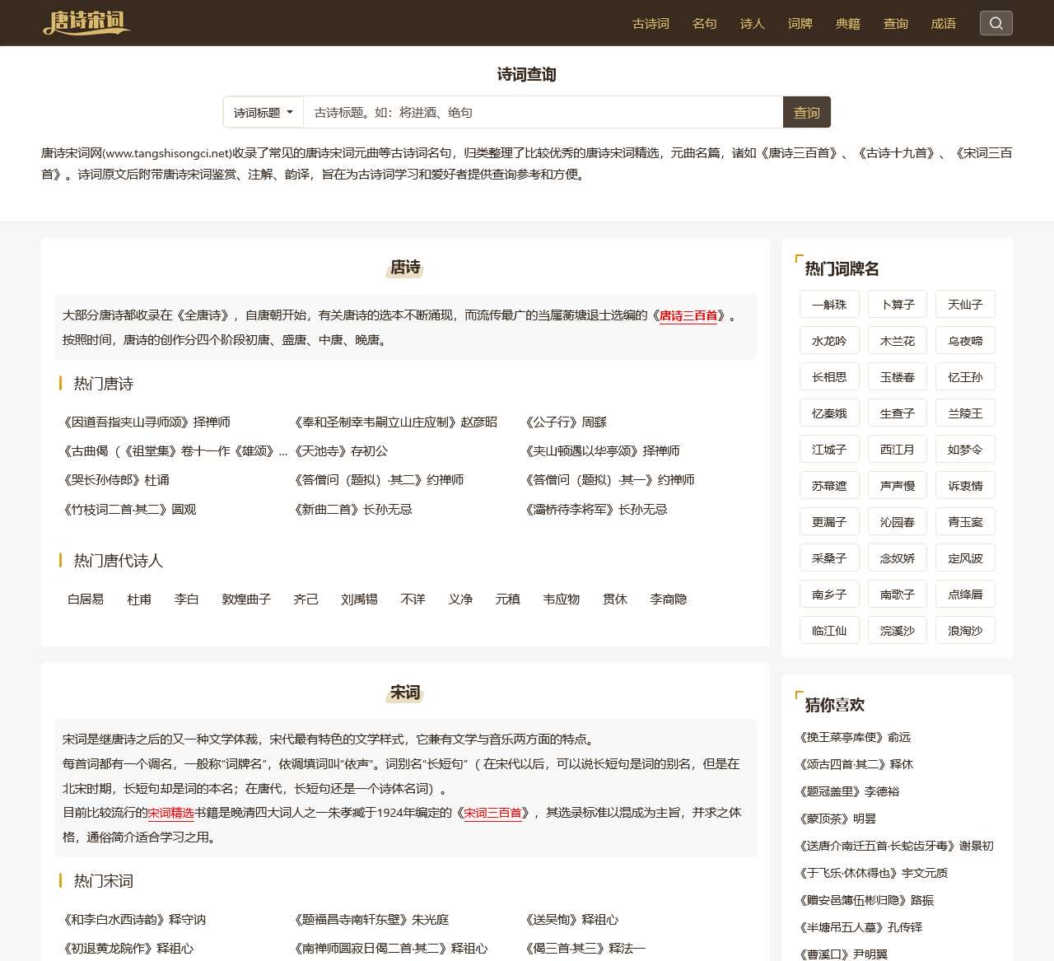1054x961 pixels.
Task: Click the 浪淘沙 cipai button
Action: 965,630
